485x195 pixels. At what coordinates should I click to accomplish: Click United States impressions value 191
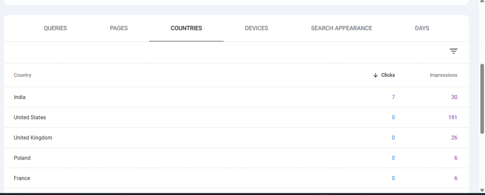click(452, 117)
